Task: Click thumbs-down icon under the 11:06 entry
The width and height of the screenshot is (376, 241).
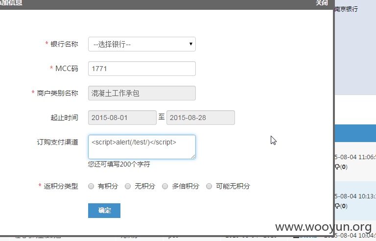Action: click(337, 167)
